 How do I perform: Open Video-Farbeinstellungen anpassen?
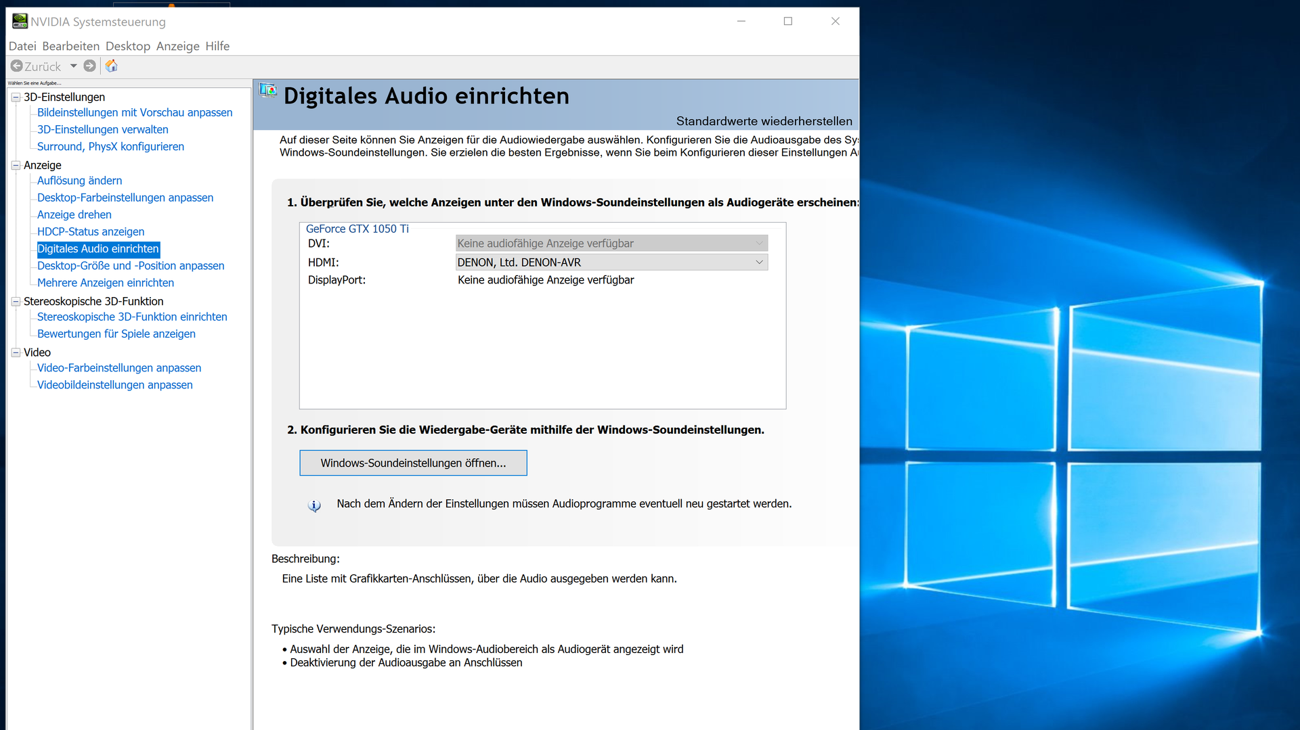(x=119, y=368)
